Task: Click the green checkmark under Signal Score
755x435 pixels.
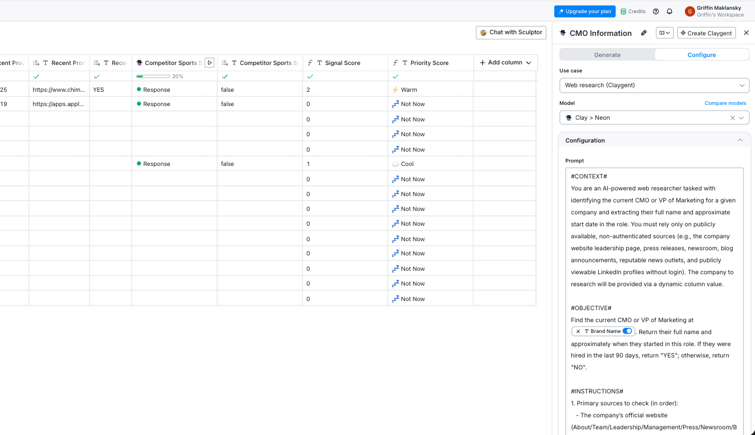Action: (311, 75)
